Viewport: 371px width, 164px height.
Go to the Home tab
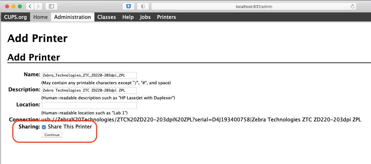[40, 17]
